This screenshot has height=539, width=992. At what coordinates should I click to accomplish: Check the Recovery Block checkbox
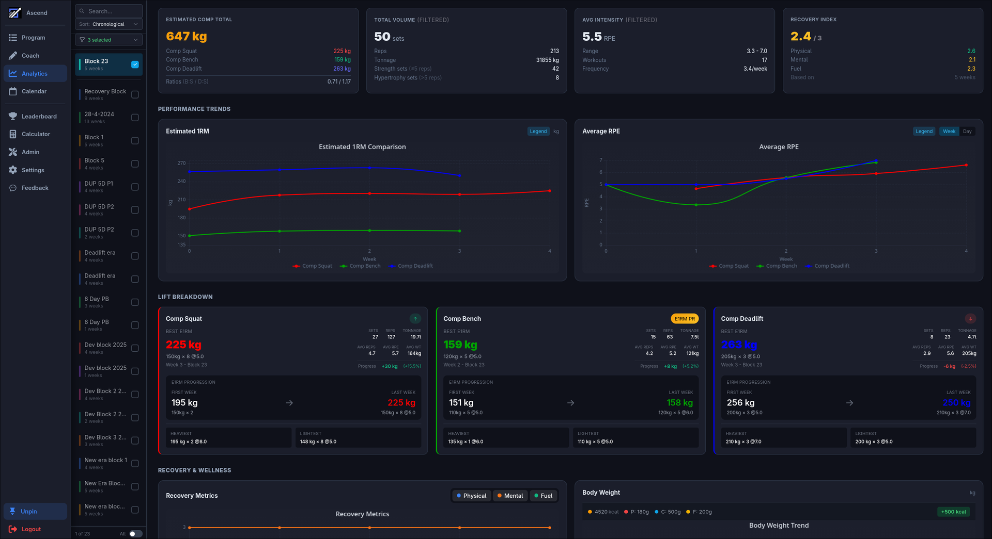coord(135,94)
